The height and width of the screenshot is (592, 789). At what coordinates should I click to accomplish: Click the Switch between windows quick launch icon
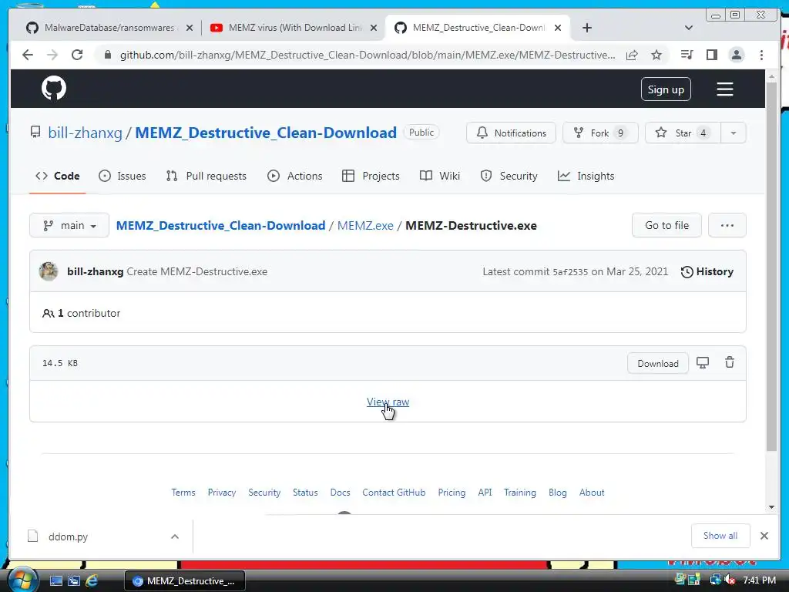(x=74, y=581)
